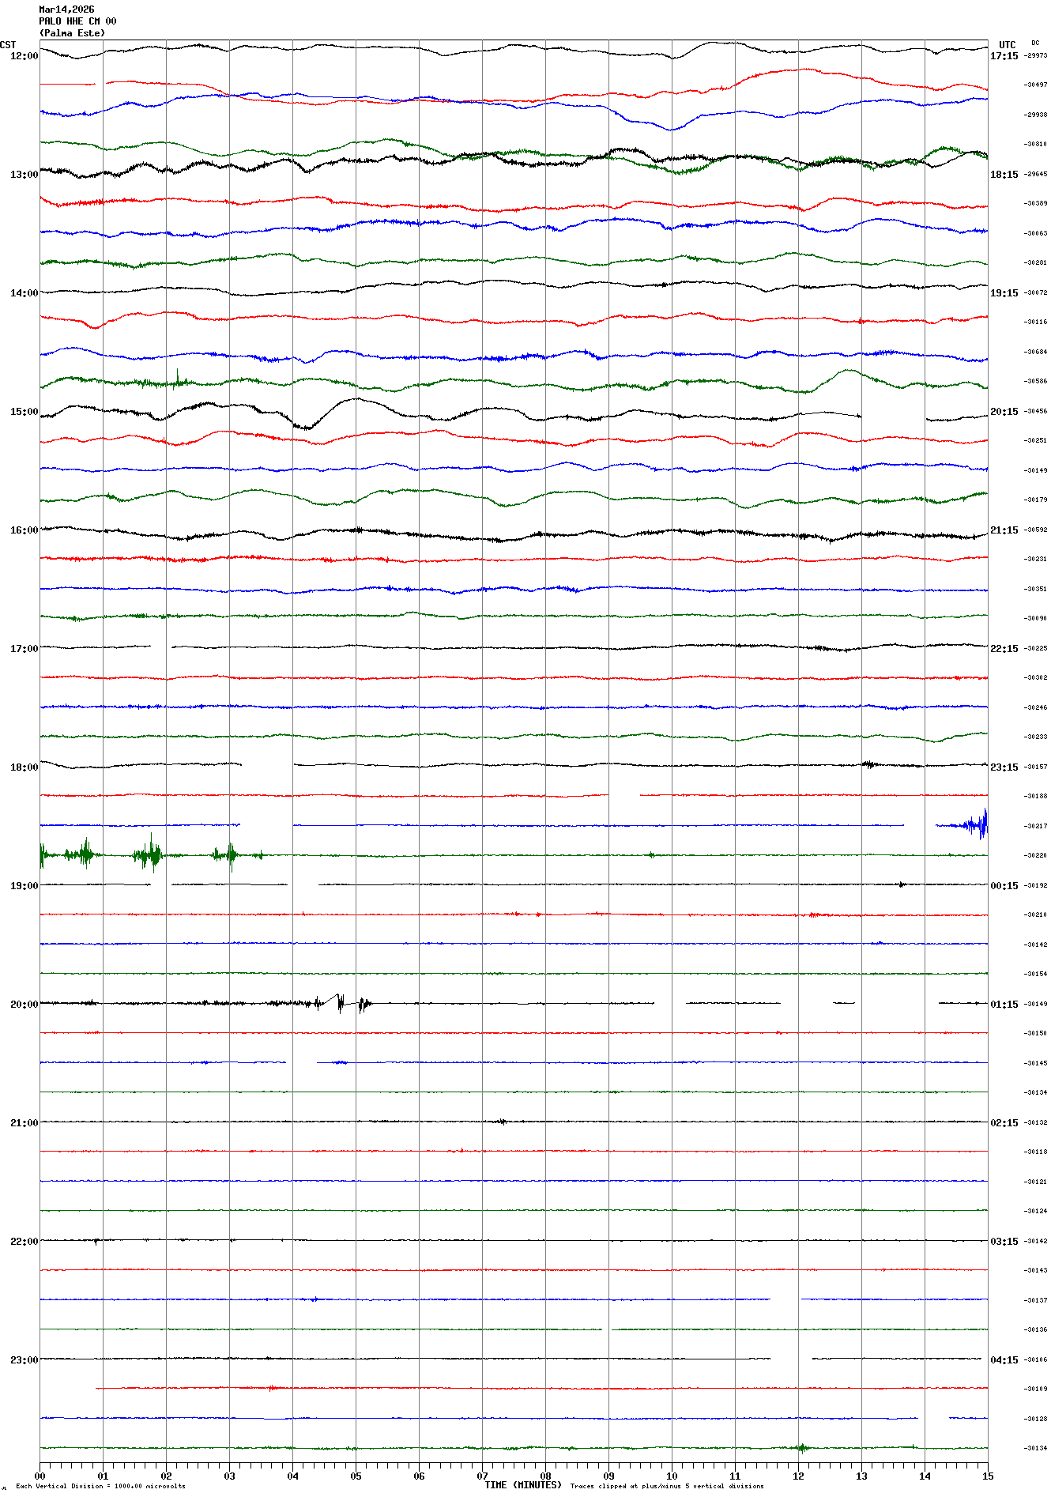Click the 07 minute tick on x-axis
Viewport: 1051px width, 1497px height.
[x=482, y=1476]
